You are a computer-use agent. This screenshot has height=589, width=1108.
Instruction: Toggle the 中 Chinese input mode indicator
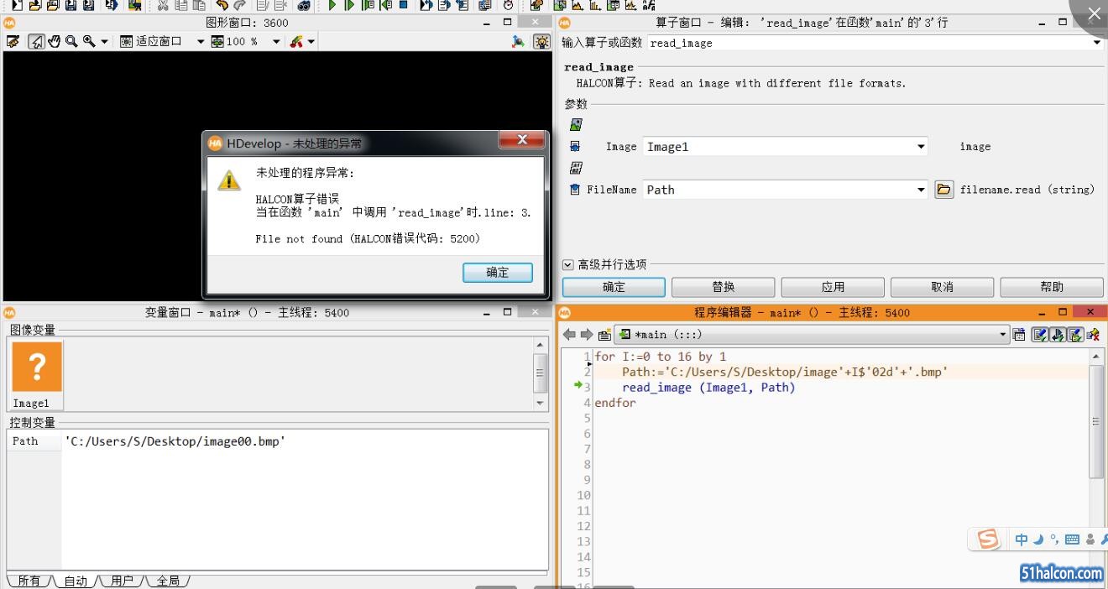click(1022, 539)
